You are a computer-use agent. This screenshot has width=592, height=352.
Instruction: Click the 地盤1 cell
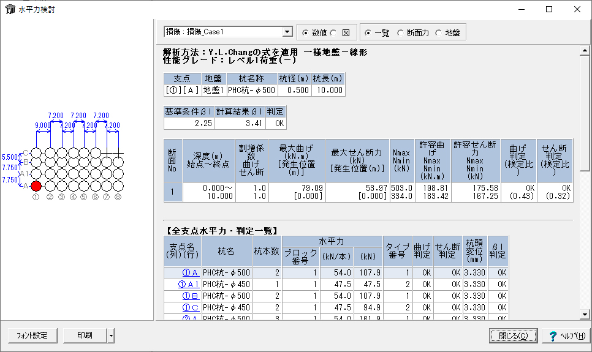[214, 90]
